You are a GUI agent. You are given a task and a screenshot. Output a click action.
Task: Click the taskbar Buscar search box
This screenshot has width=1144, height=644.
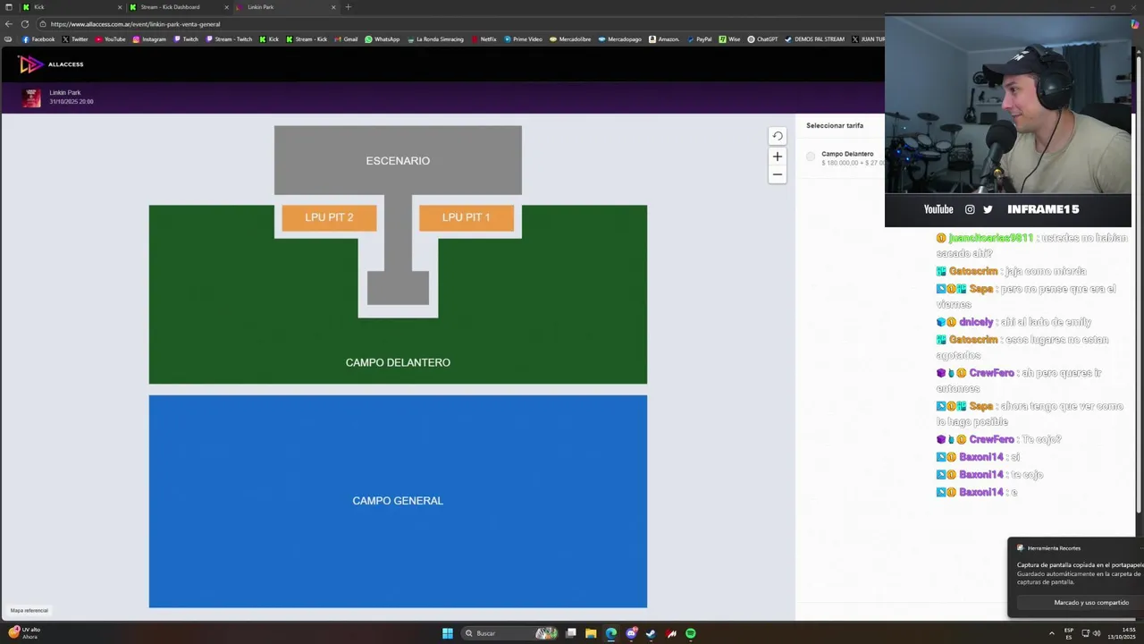pos(509,633)
